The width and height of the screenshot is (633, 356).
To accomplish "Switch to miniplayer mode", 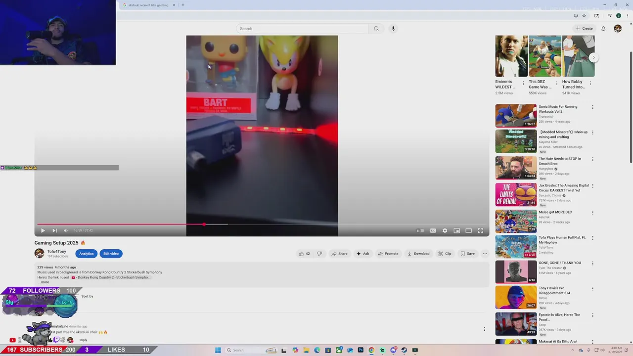I will point(456,230).
